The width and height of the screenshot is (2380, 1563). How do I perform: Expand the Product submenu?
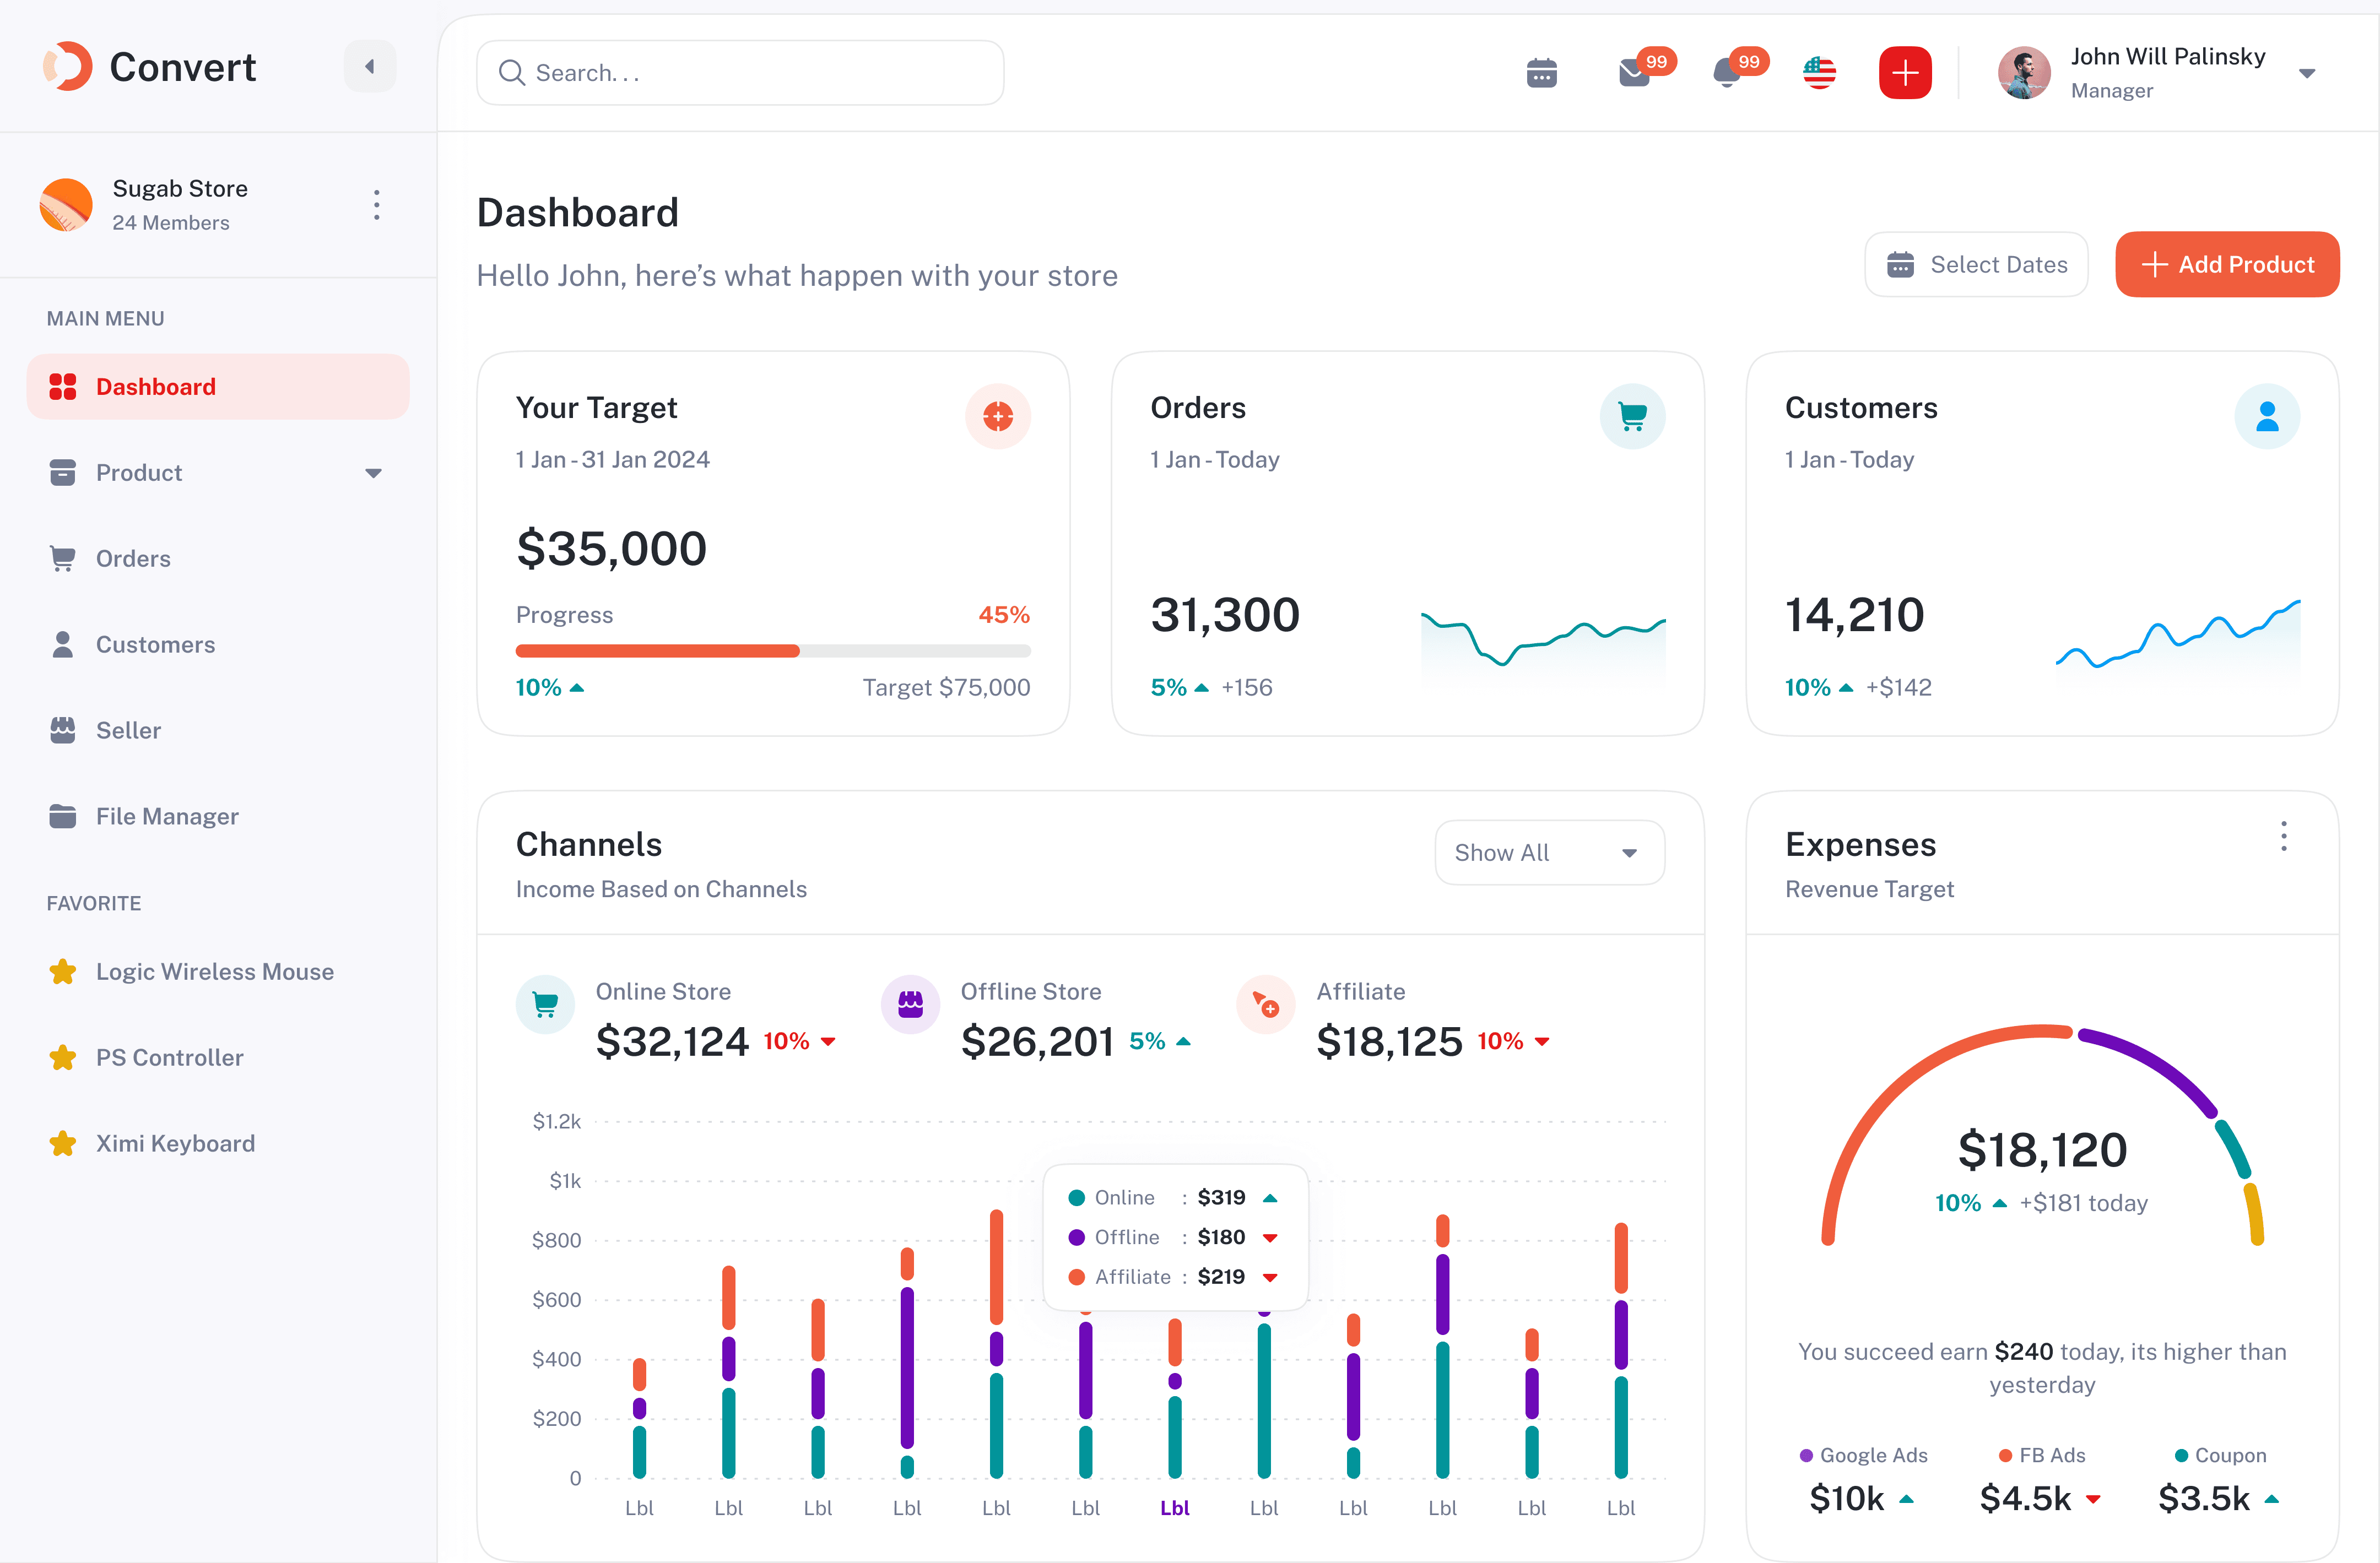(373, 473)
